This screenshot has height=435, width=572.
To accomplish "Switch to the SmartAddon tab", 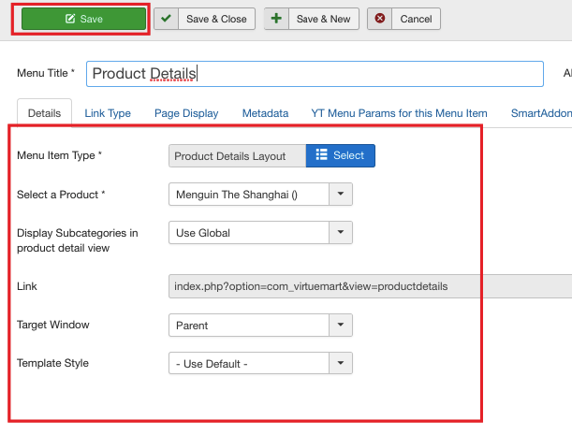I will coord(540,113).
